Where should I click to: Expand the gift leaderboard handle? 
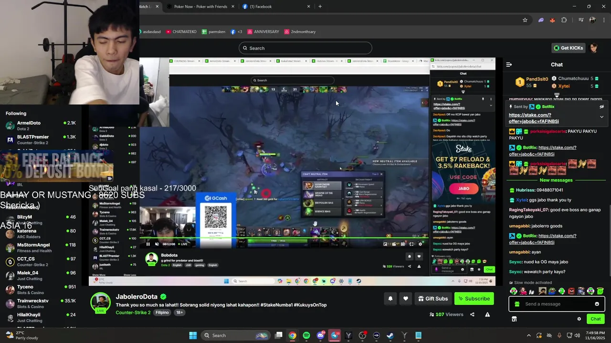pyautogui.click(x=557, y=96)
